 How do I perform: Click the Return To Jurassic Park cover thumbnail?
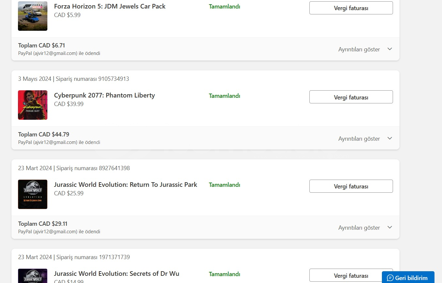point(33,194)
